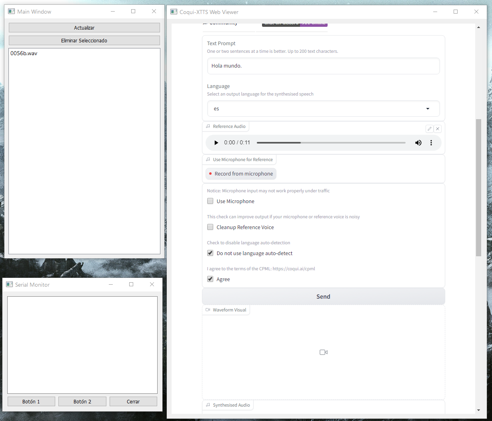Click the Waveform Visual tab label
Image resolution: width=492 pixels, height=421 pixels.
(x=226, y=310)
